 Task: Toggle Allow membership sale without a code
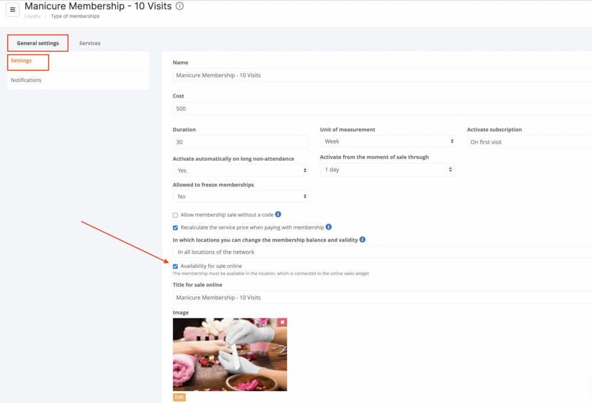click(x=175, y=215)
